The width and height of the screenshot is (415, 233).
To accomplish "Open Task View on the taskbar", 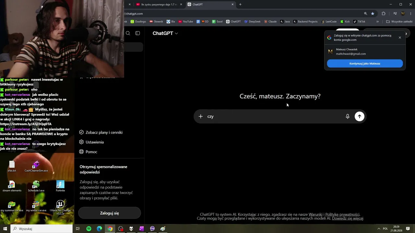I will (78, 229).
